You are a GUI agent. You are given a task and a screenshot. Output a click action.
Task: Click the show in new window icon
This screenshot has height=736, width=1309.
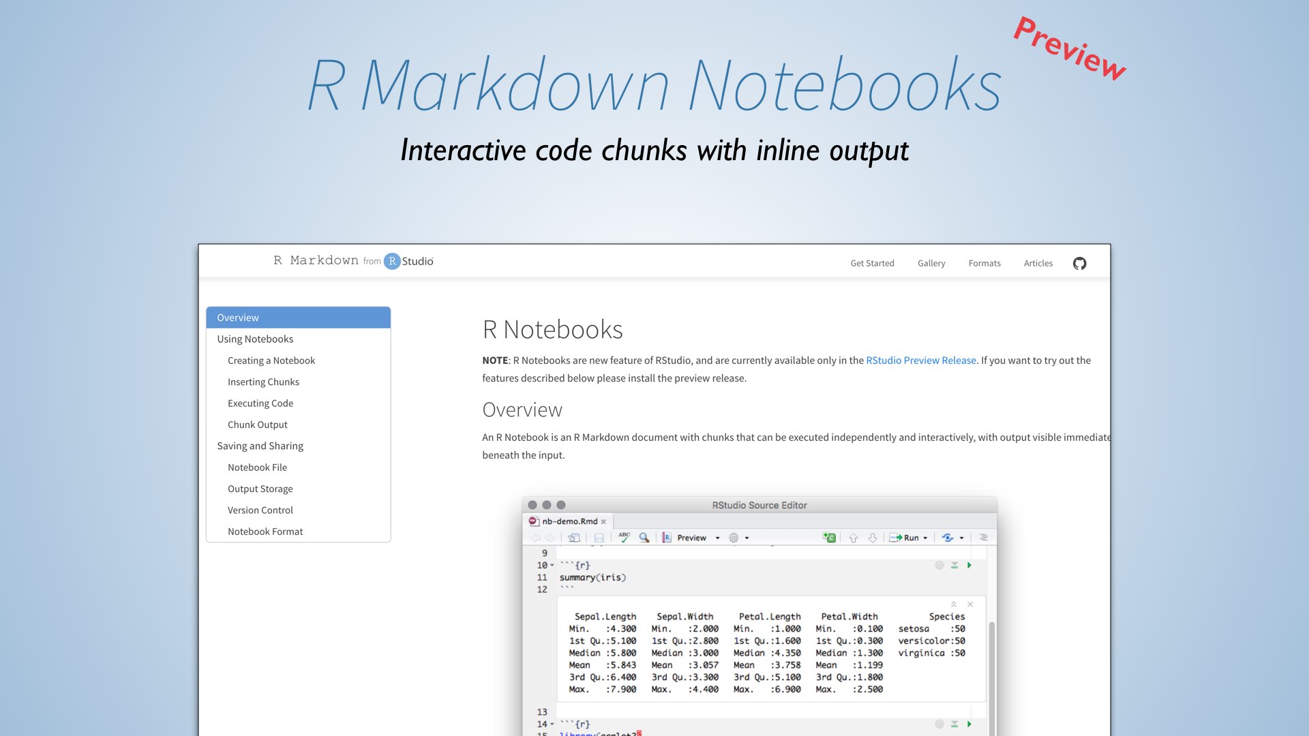point(574,538)
